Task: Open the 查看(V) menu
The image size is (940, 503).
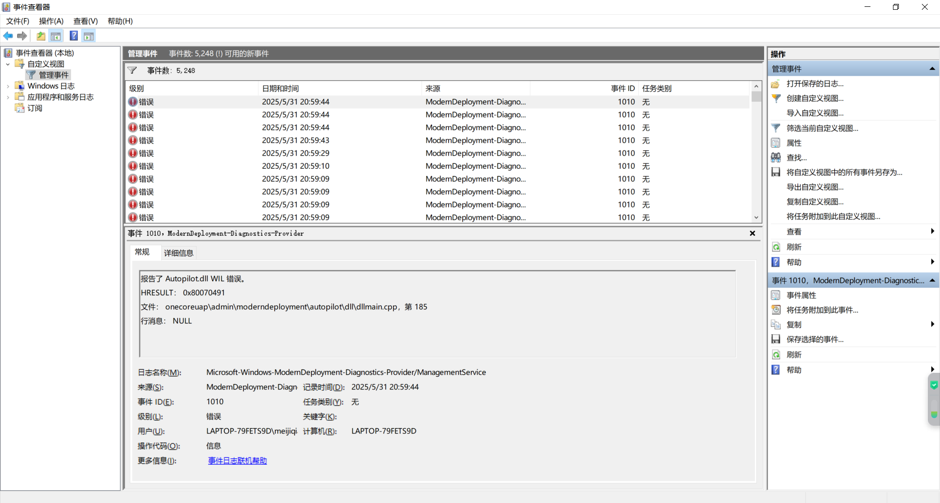Action: (x=86, y=21)
